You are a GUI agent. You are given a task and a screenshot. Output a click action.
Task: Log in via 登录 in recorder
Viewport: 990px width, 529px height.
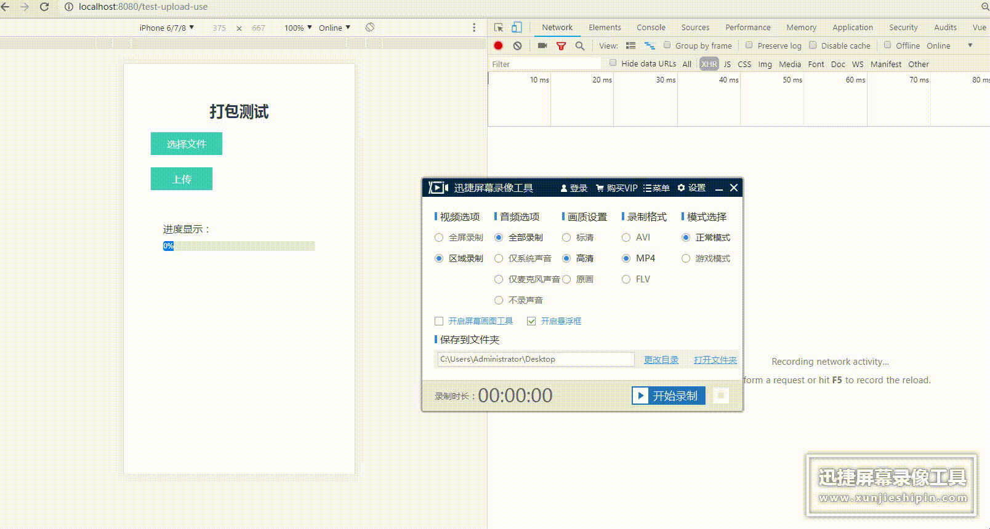[x=574, y=188]
